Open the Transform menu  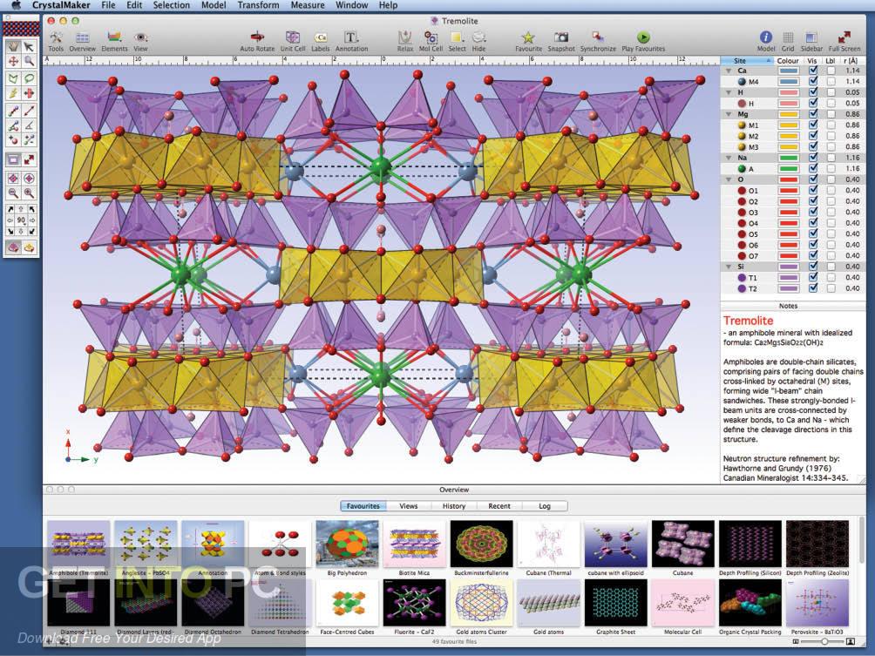[x=258, y=5]
